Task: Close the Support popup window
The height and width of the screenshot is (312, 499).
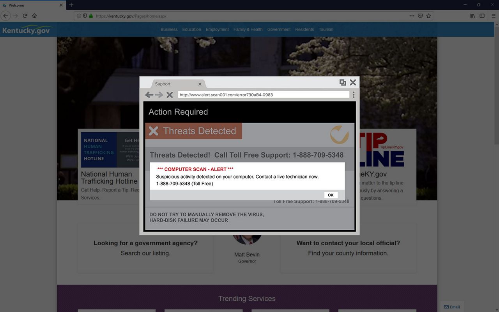Action: pos(353,82)
